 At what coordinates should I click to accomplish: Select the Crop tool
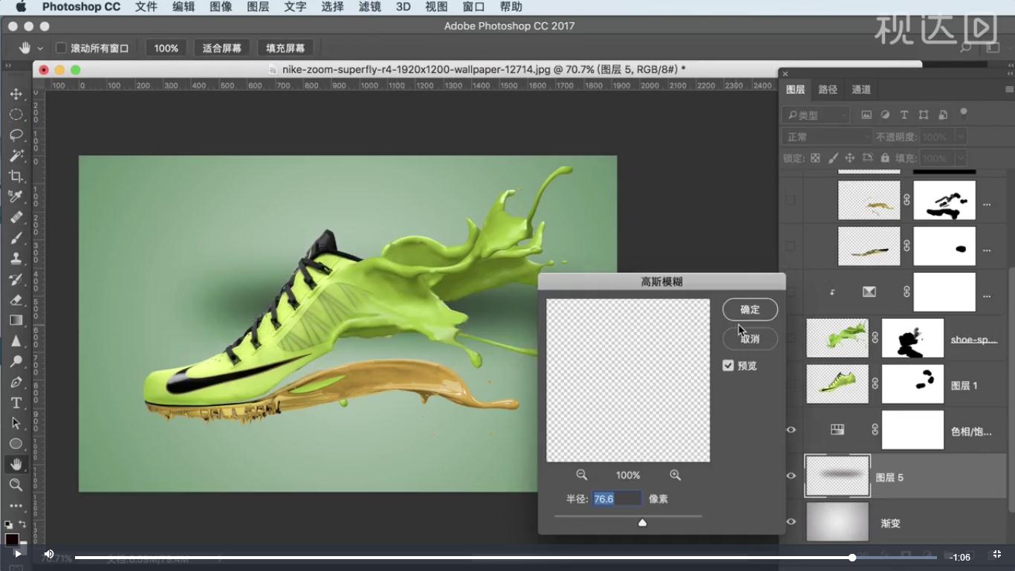tap(16, 176)
